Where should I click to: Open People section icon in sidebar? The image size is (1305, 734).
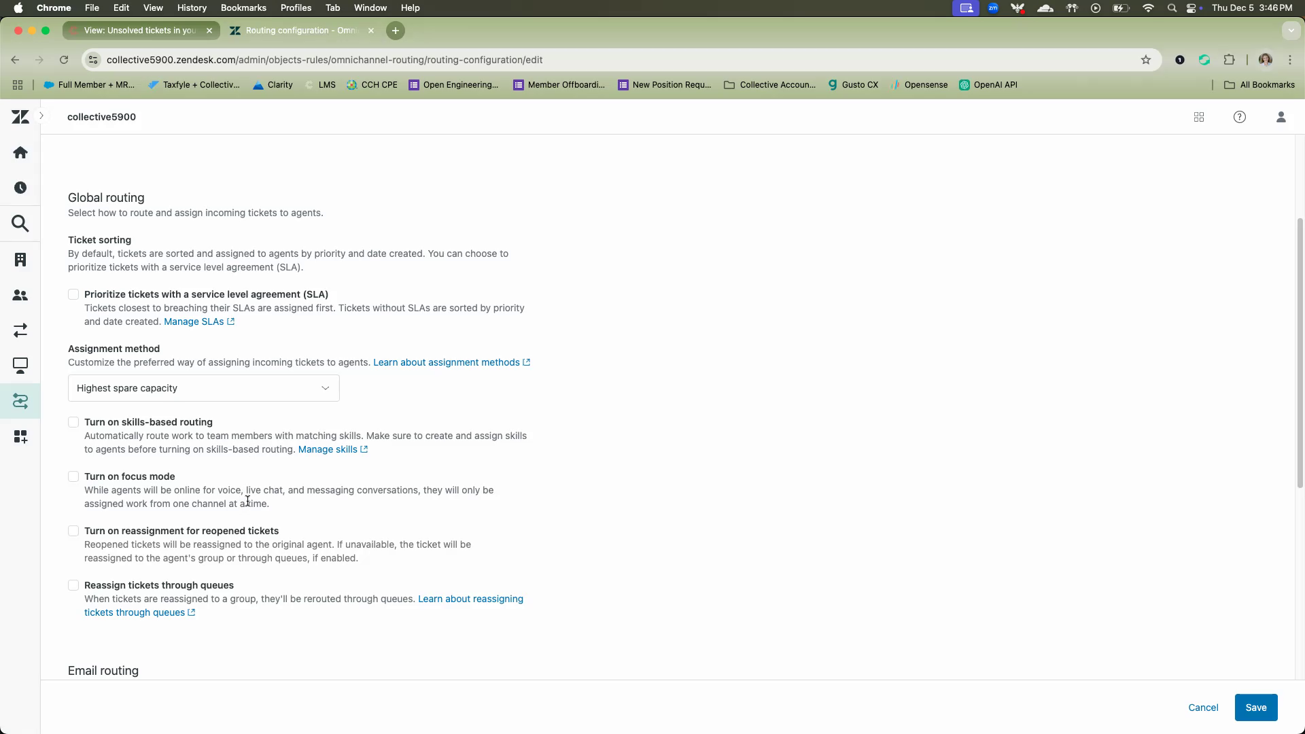pos(20,296)
